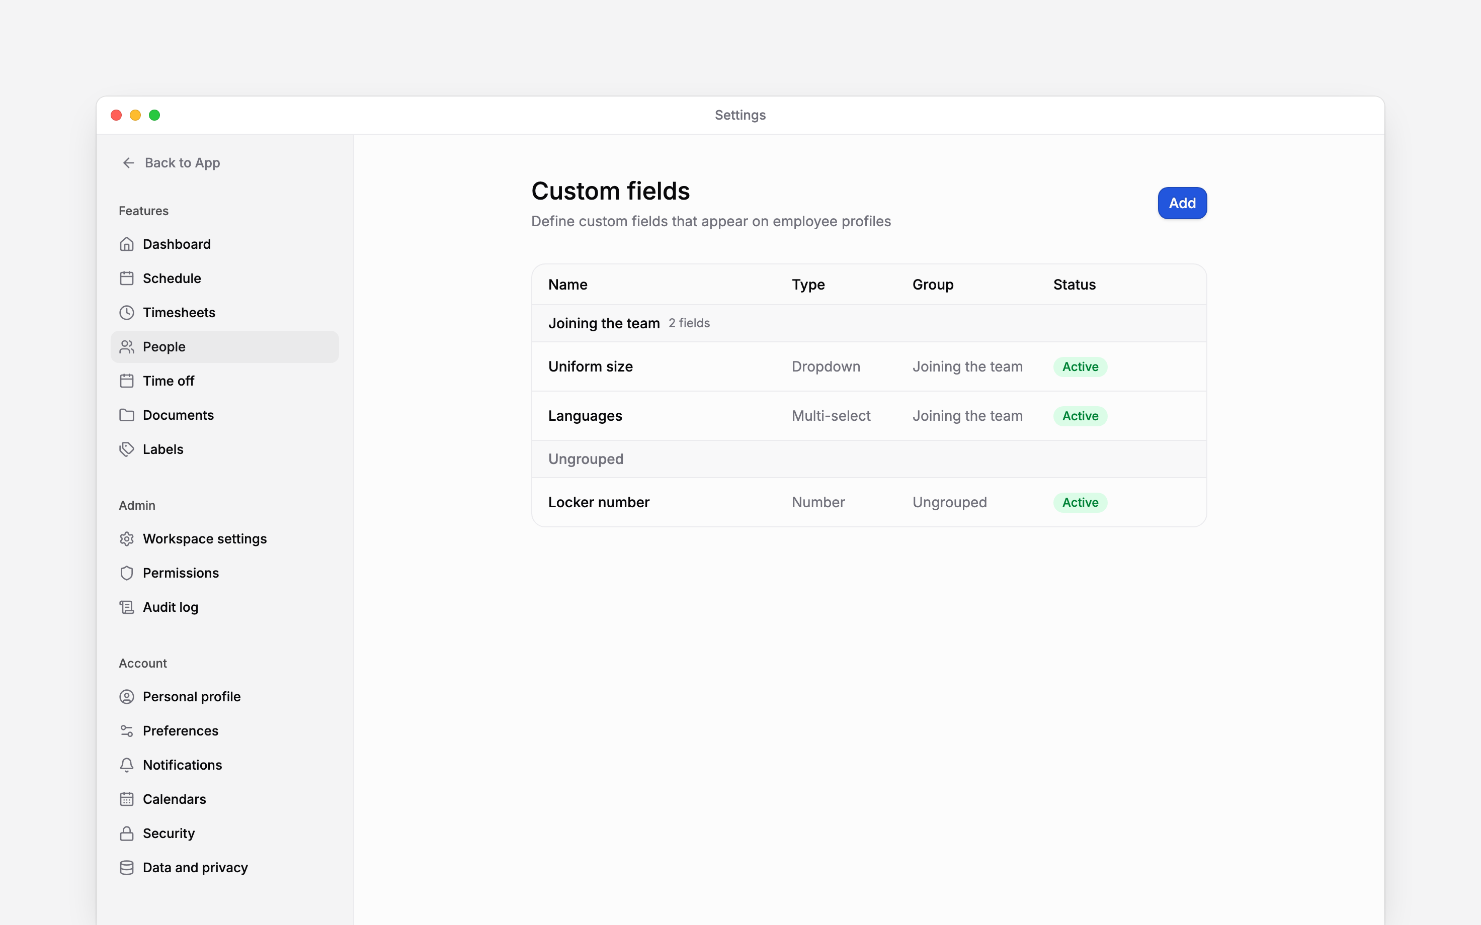
Task: Click the Schedule calendar icon
Action: (x=127, y=279)
